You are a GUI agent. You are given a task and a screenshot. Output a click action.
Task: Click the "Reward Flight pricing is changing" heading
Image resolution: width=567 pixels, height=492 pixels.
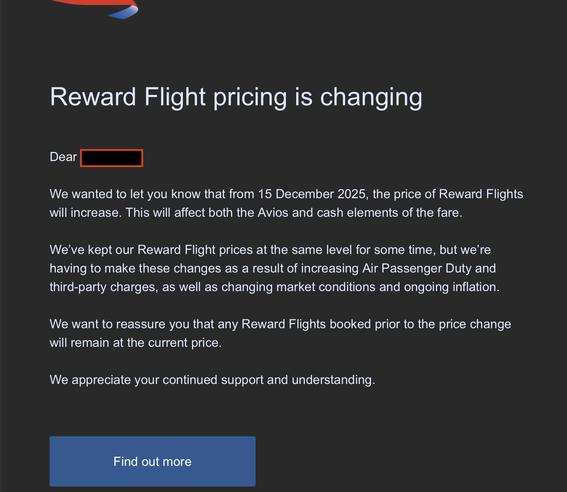pyautogui.click(x=236, y=97)
